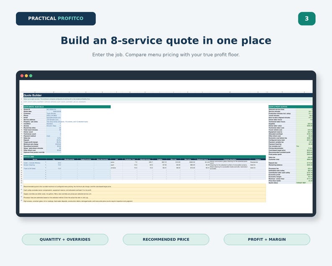Click the Quote Builder title bar cell
The width and height of the screenshot is (332, 266).
point(168,95)
